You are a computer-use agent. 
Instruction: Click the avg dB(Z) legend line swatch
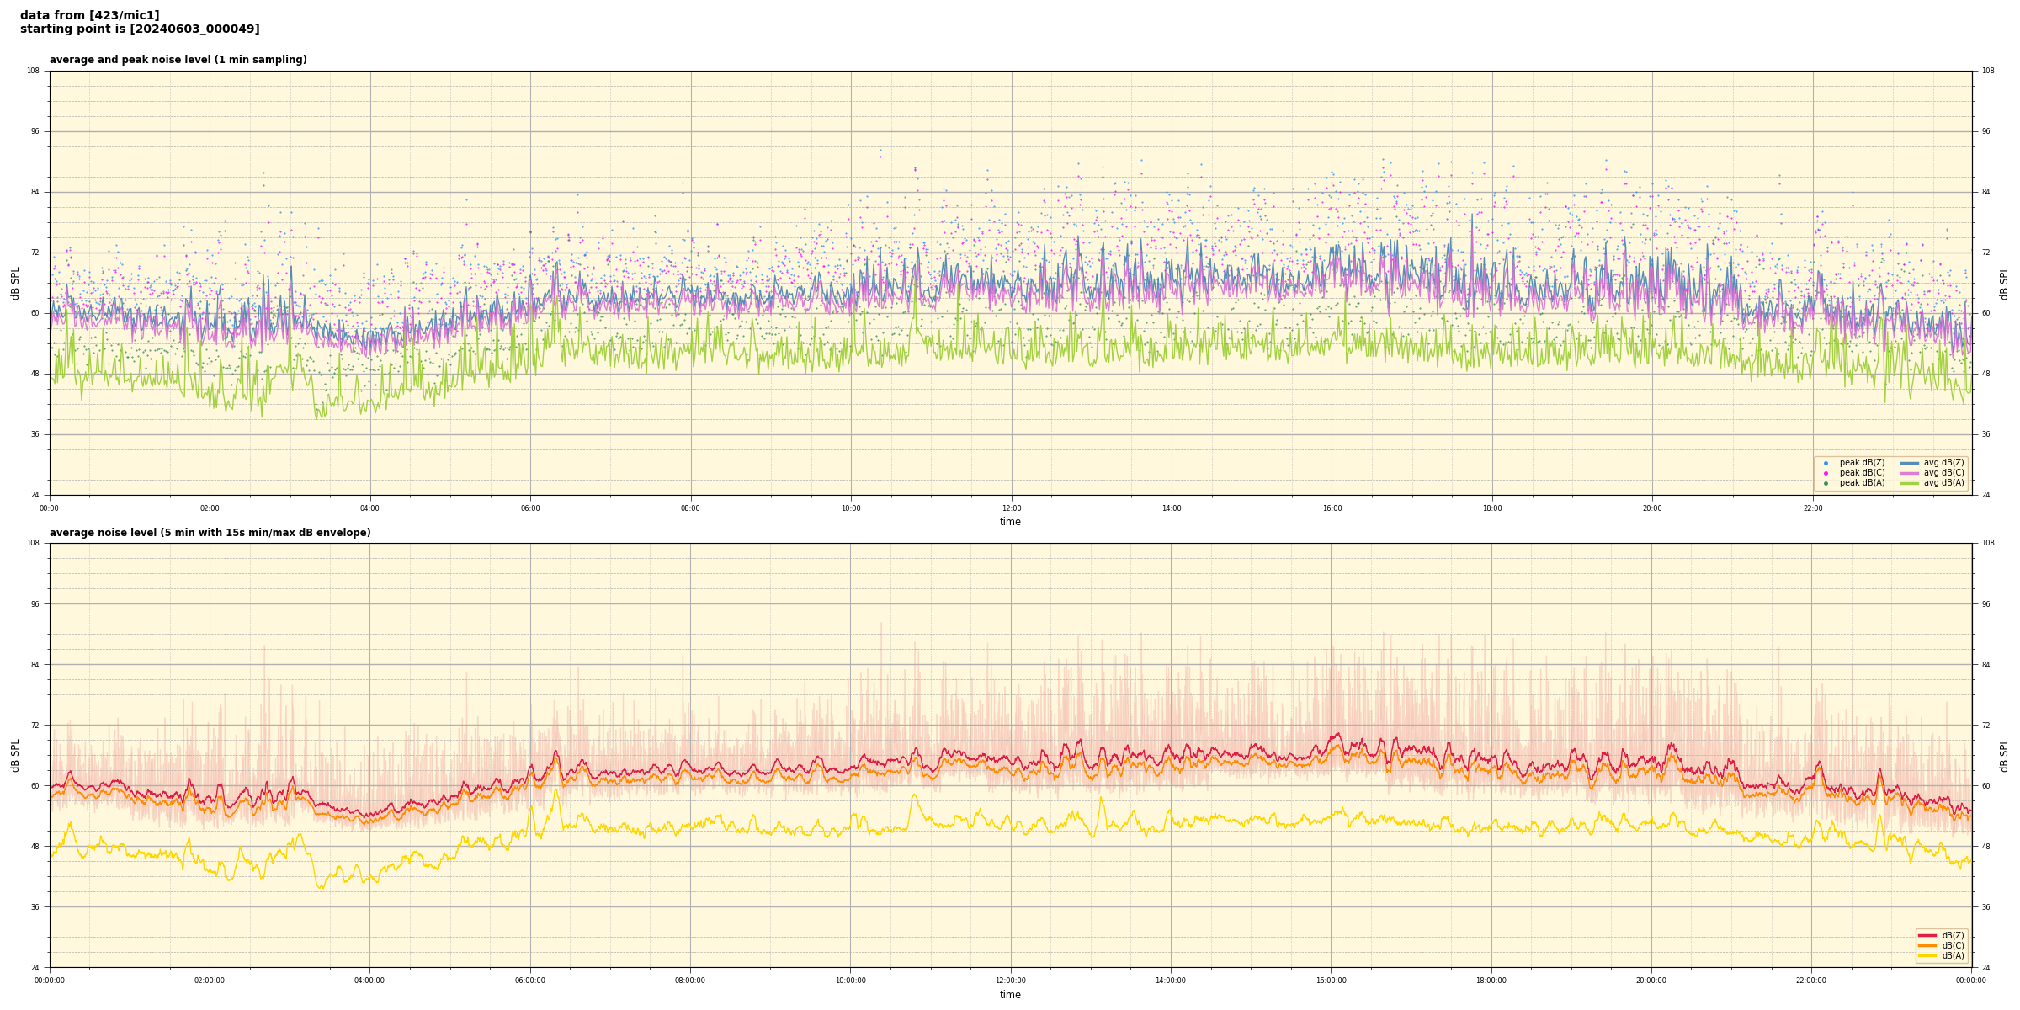point(1910,463)
